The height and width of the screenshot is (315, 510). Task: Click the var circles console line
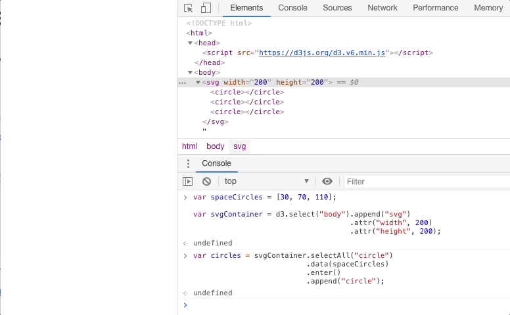point(292,255)
